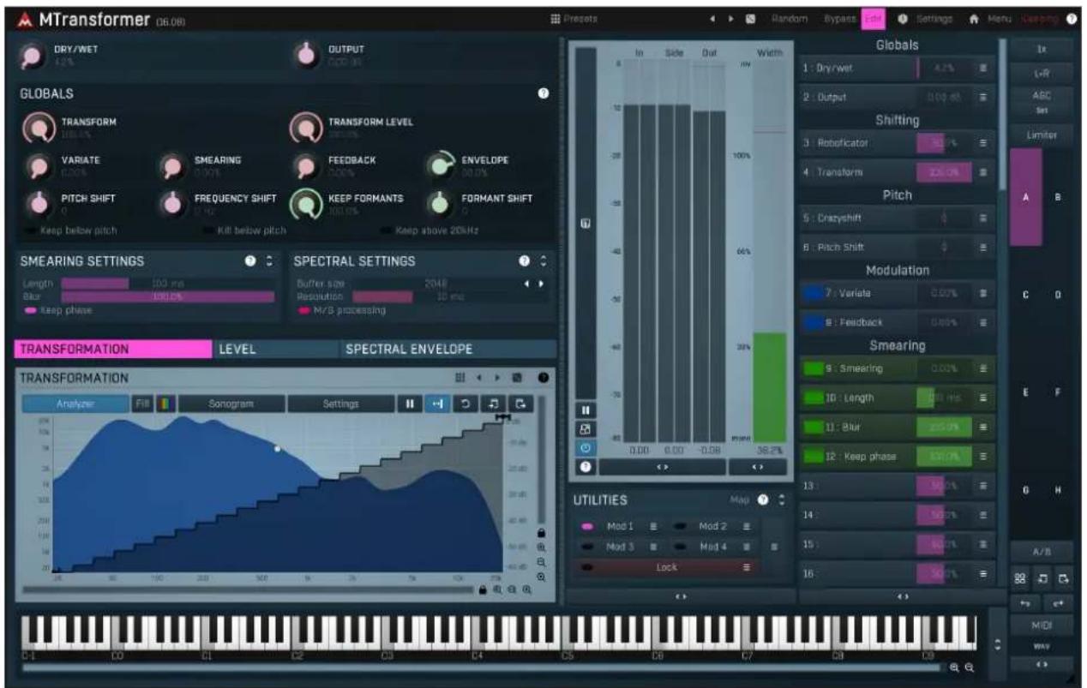This screenshot has height=688, width=1087.
Task: Open help for Spectral Settings
Action: (x=525, y=260)
